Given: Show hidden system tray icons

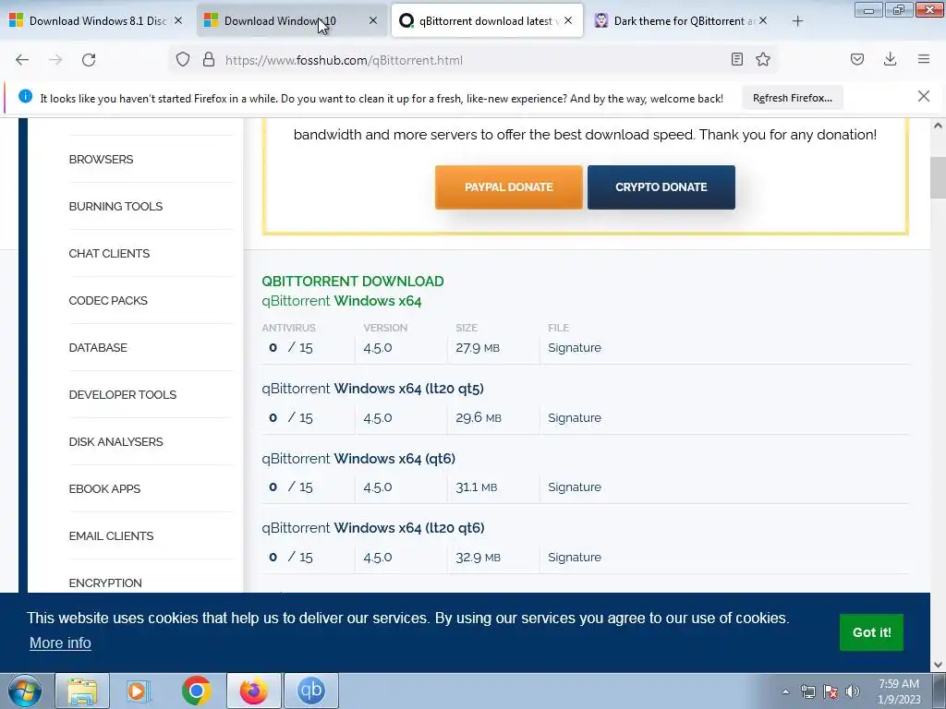Looking at the screenshot, I should (x=785, y=691).
